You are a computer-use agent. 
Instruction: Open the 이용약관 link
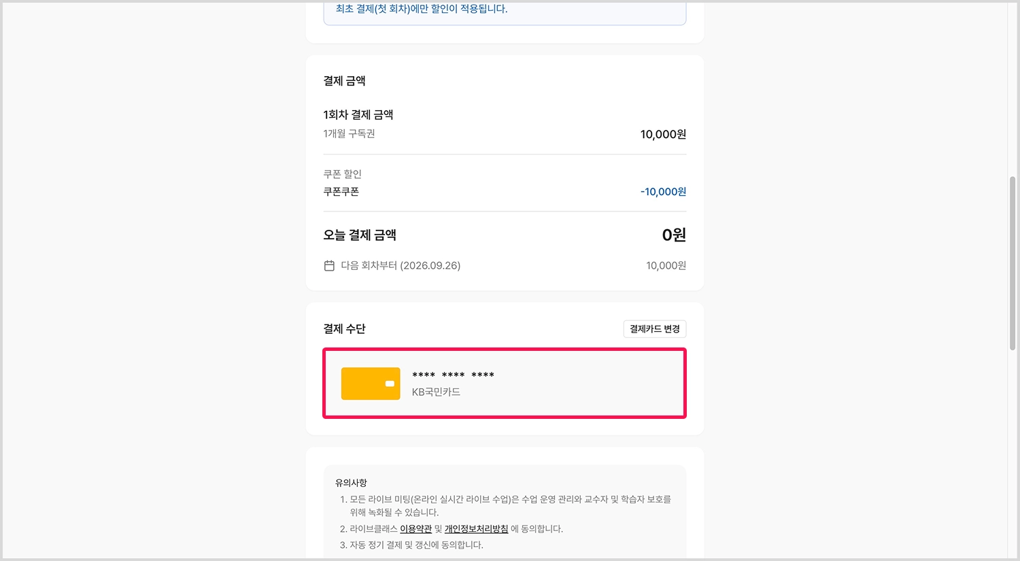(x=415, y=529)
